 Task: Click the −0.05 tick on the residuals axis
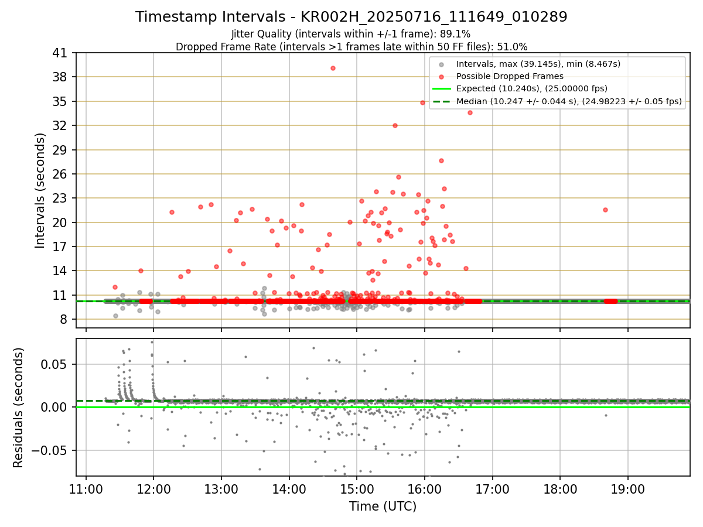click(48, 451)
